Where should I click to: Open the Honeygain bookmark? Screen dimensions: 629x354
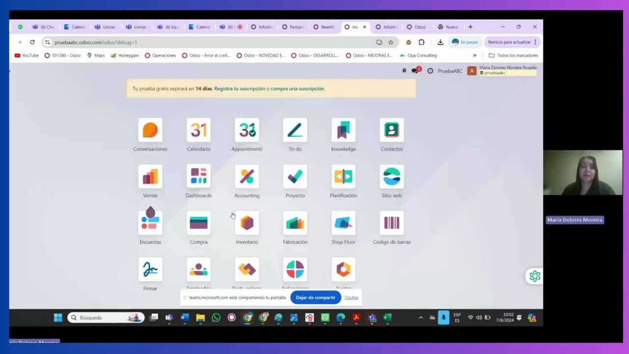pos(125,56)
